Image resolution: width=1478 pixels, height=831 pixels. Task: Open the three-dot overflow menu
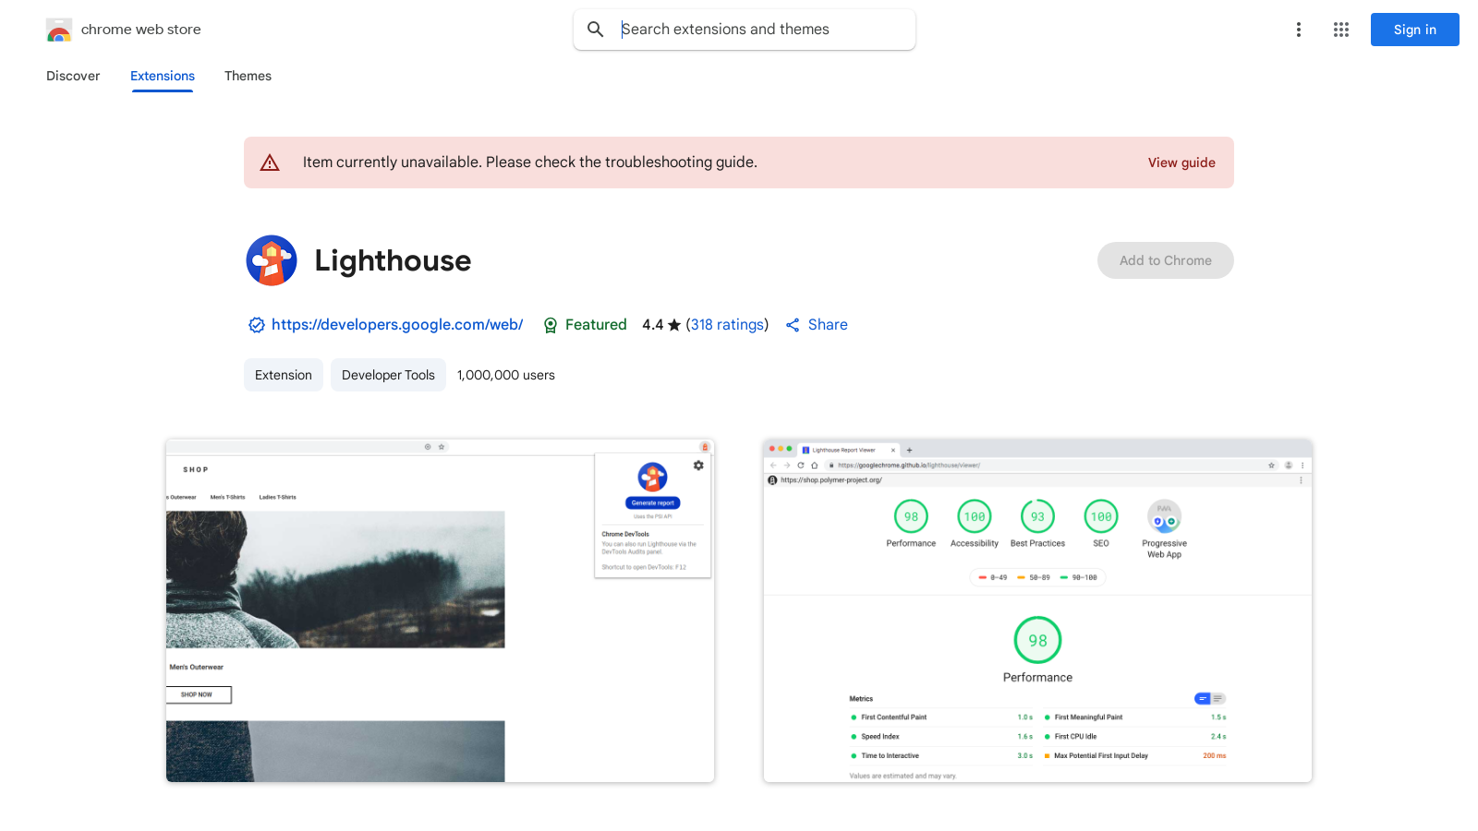coord(1299,30)
